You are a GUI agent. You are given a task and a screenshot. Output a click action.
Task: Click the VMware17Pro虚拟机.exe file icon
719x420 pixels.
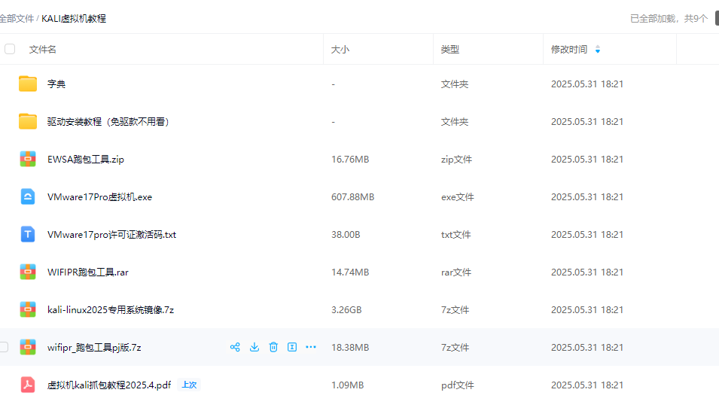pyautogui.click(x=28, y=196)
